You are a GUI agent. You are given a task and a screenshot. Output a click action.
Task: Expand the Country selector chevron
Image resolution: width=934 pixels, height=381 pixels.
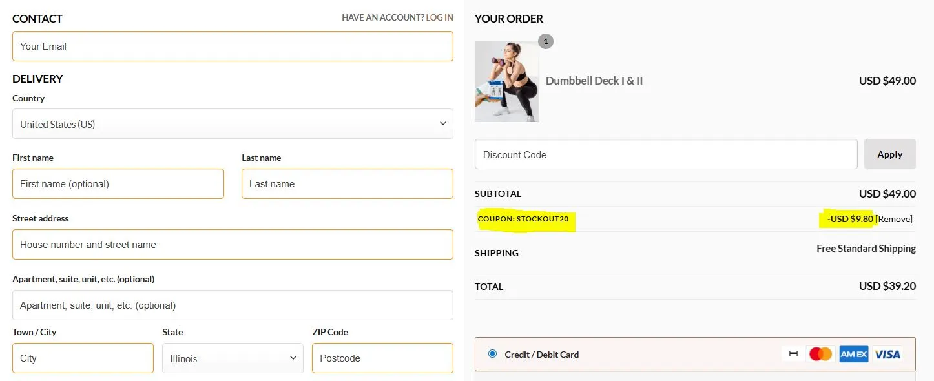(x=443, y=123)
